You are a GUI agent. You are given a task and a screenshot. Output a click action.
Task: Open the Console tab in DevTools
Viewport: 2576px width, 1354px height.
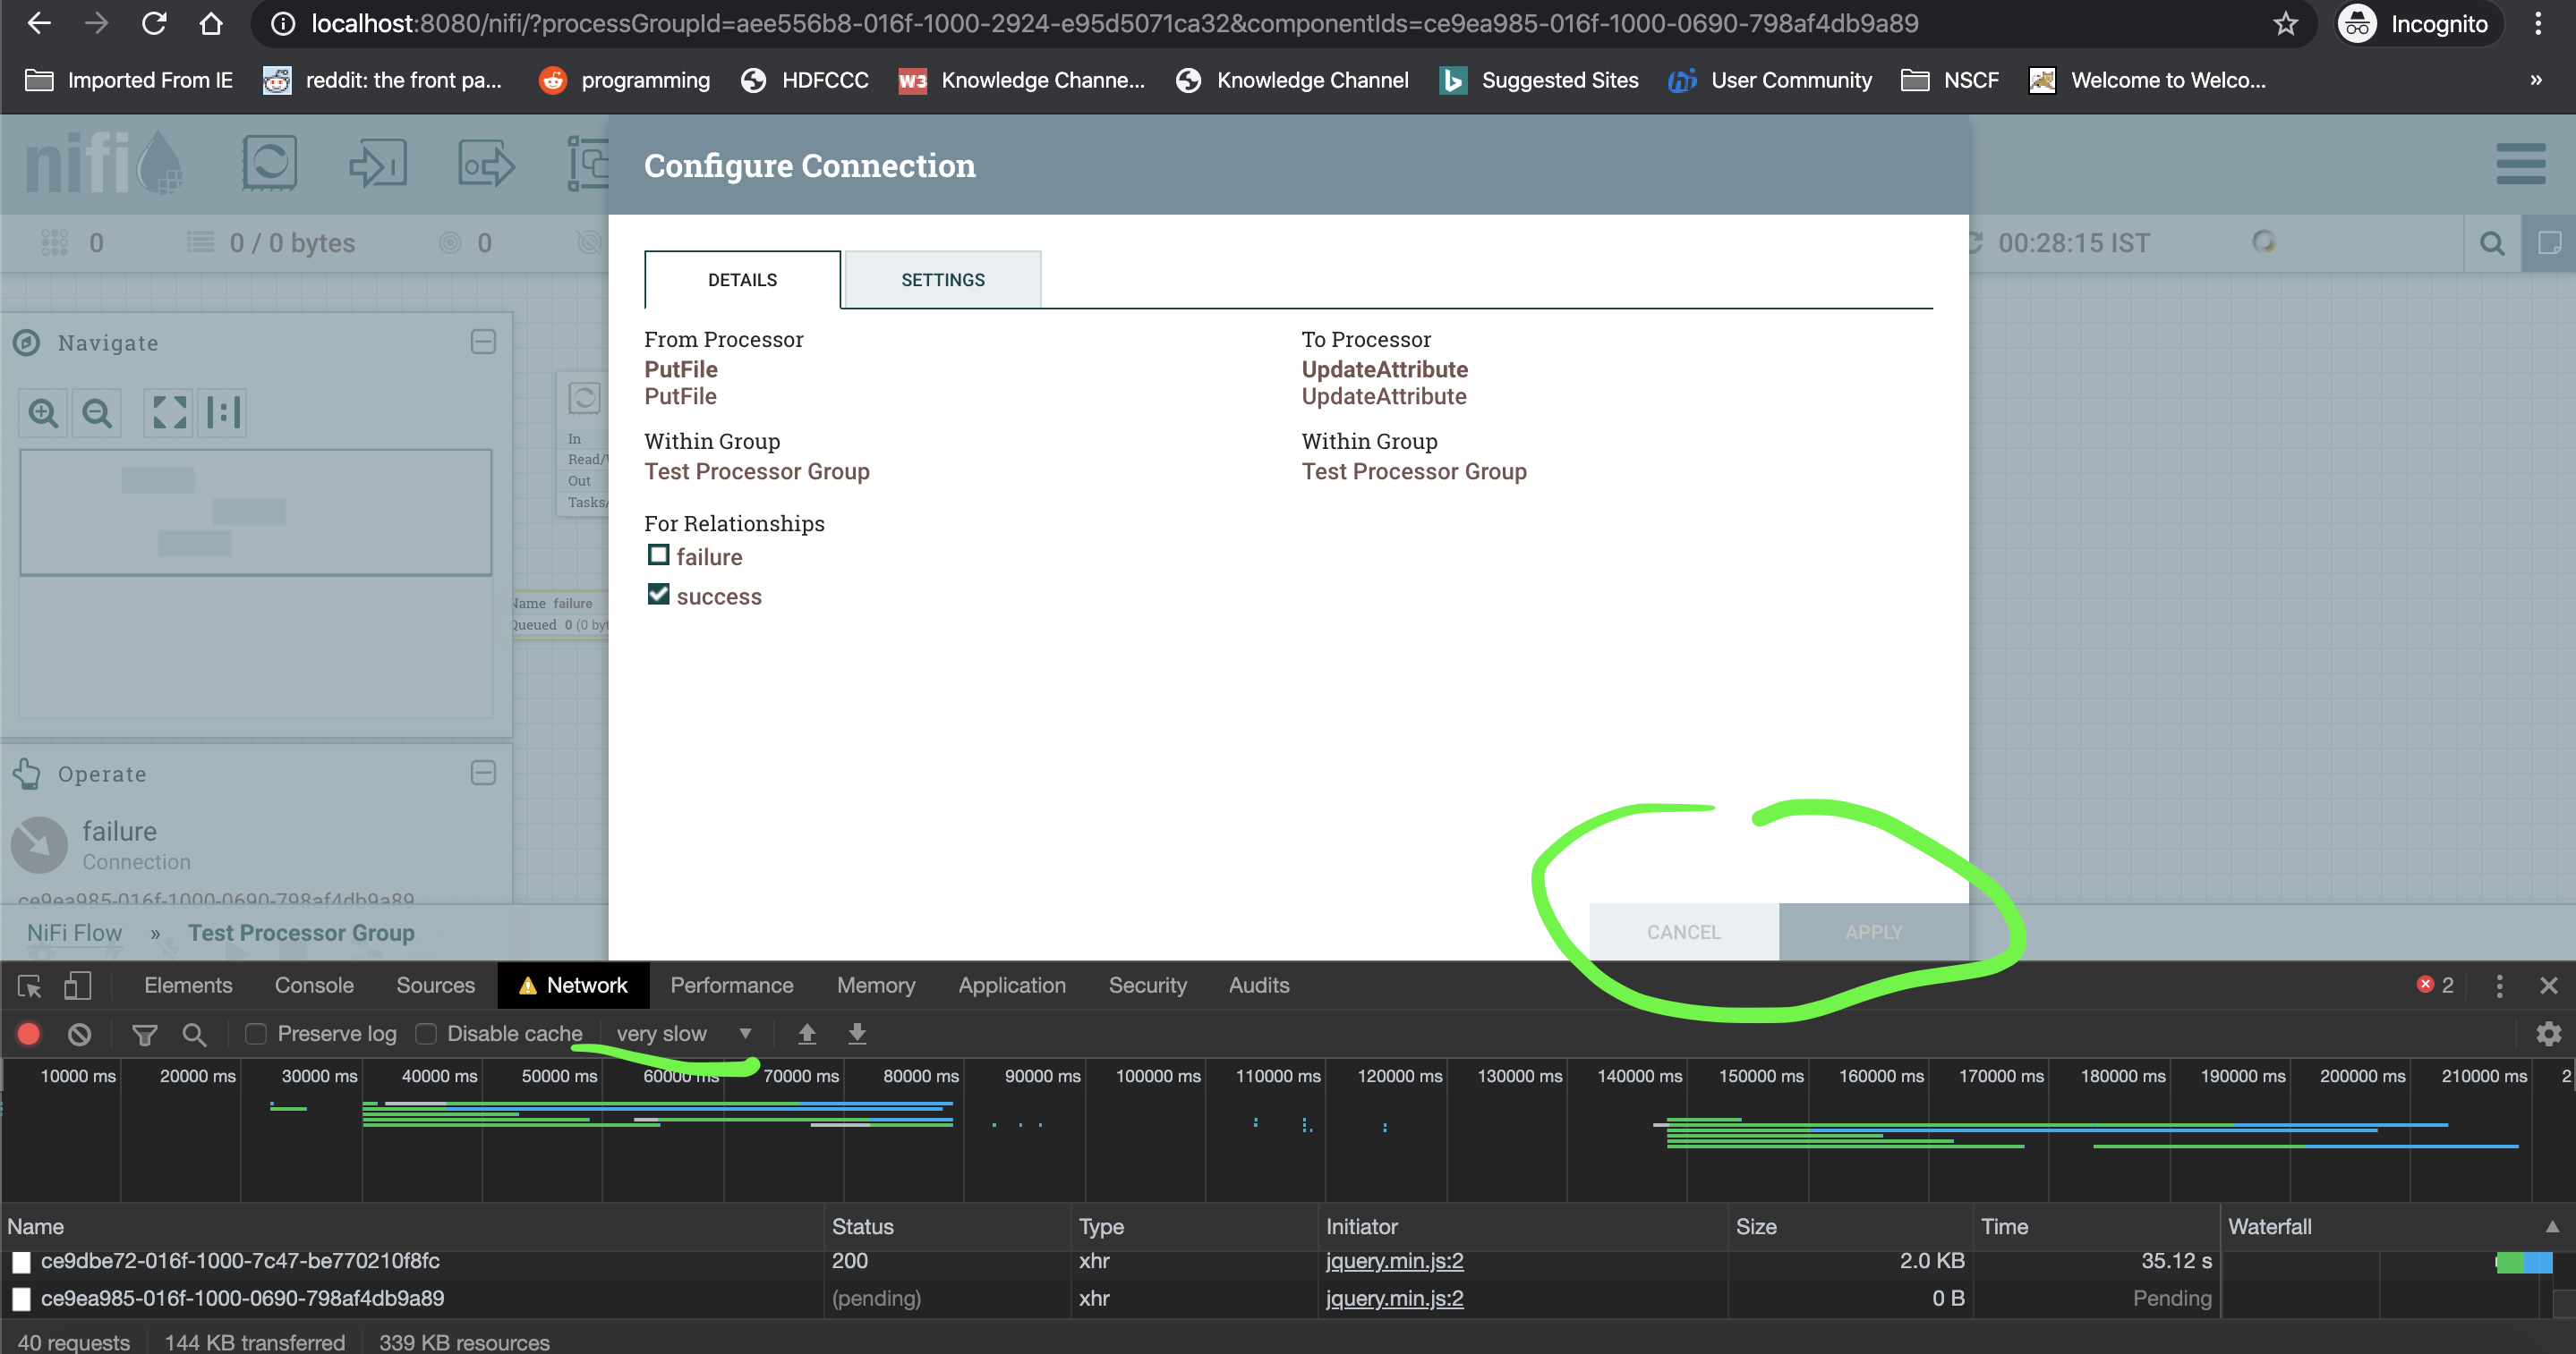coord(314,986)
